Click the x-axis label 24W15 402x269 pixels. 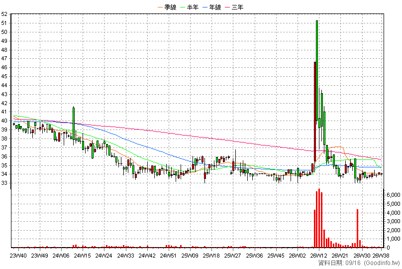tap(82, 256)
